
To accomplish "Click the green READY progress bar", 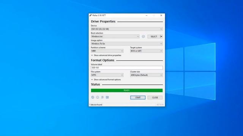I will (127, 90).
